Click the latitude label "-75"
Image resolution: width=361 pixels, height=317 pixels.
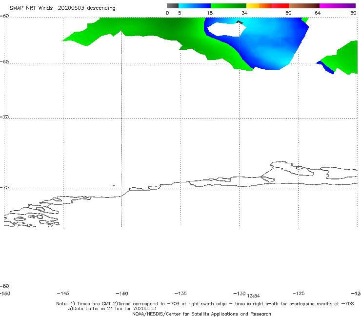pos(4,188)
